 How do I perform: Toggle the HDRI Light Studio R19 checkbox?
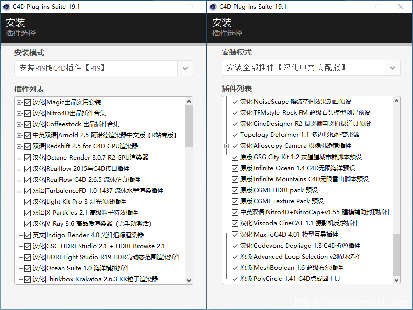click(x=27, y=257)
